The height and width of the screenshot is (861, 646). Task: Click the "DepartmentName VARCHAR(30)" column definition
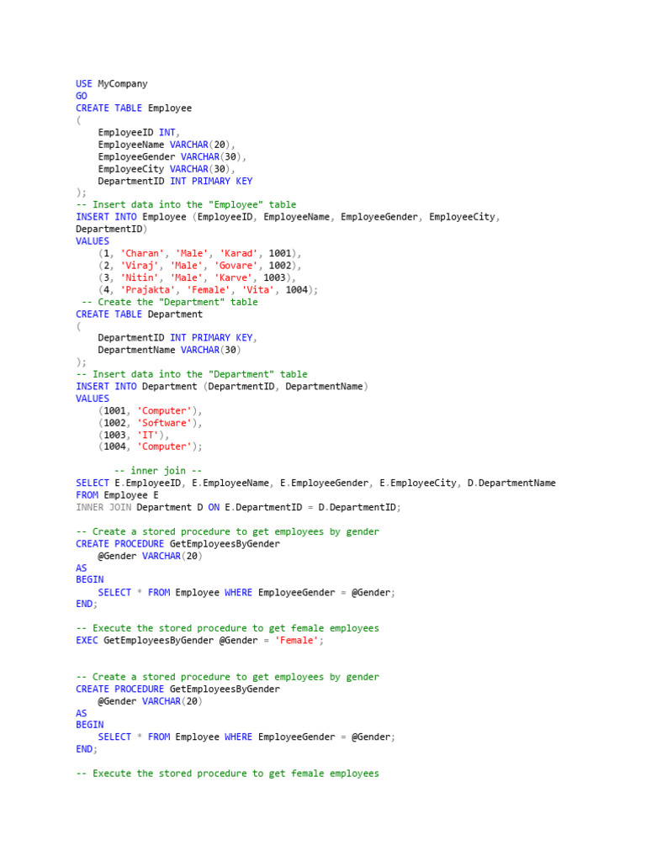169,350
